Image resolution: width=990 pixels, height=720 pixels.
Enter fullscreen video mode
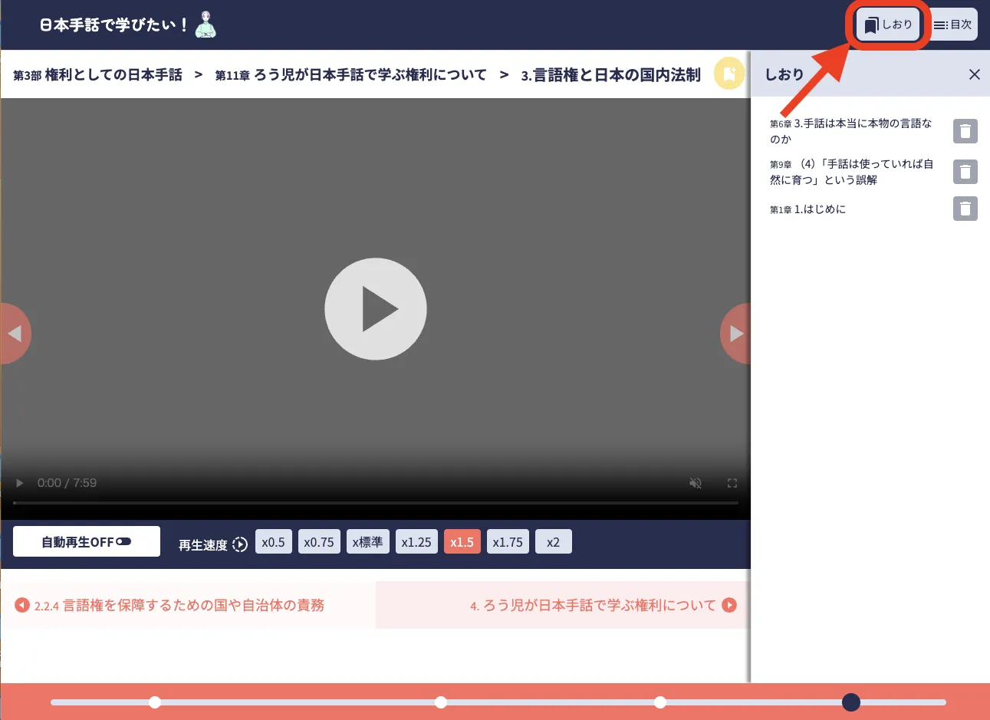coord(732,483)
